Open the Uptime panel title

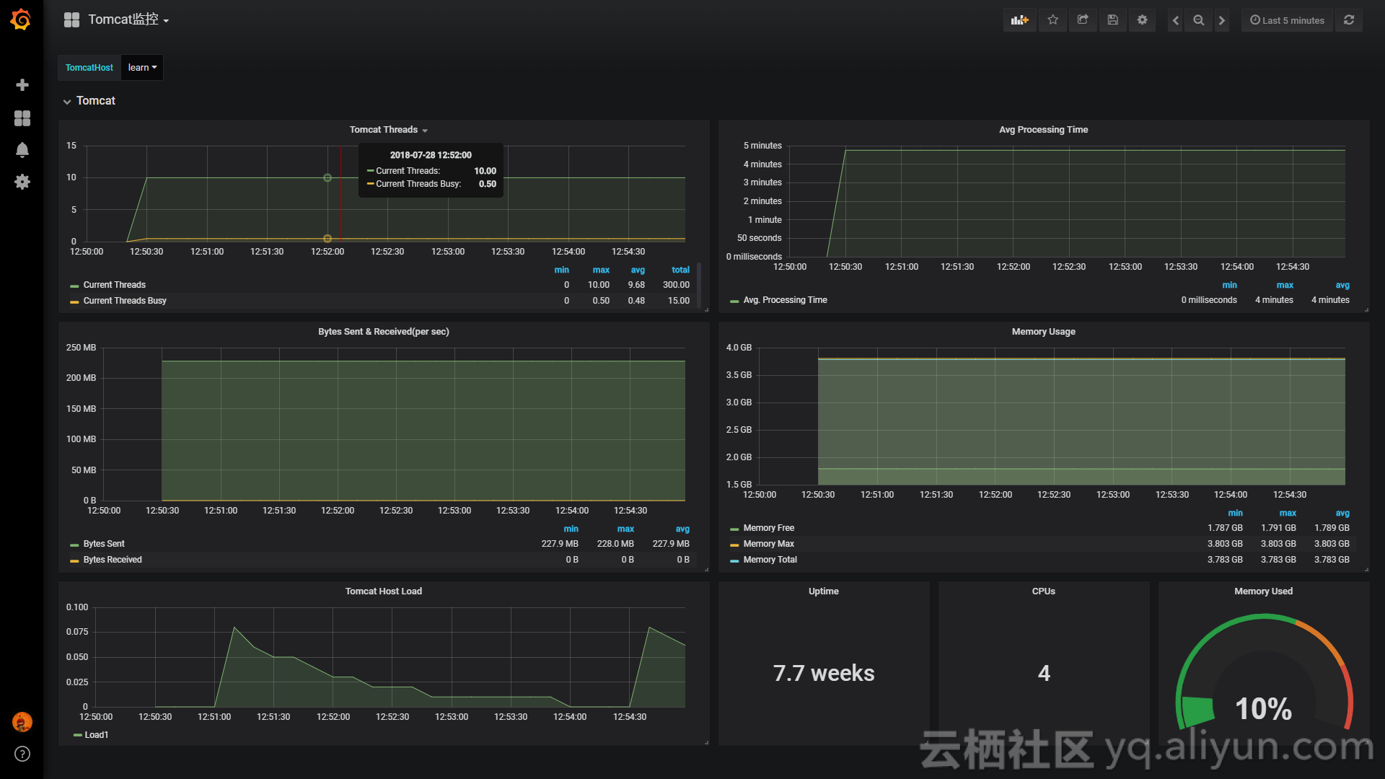tap(824, 591)
